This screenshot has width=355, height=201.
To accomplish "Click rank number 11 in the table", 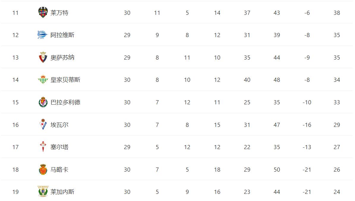I will click(15, 13).
